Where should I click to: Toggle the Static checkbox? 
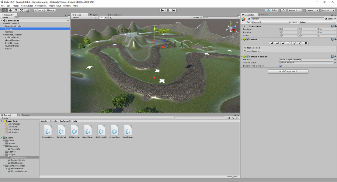[x=326, y=19]
